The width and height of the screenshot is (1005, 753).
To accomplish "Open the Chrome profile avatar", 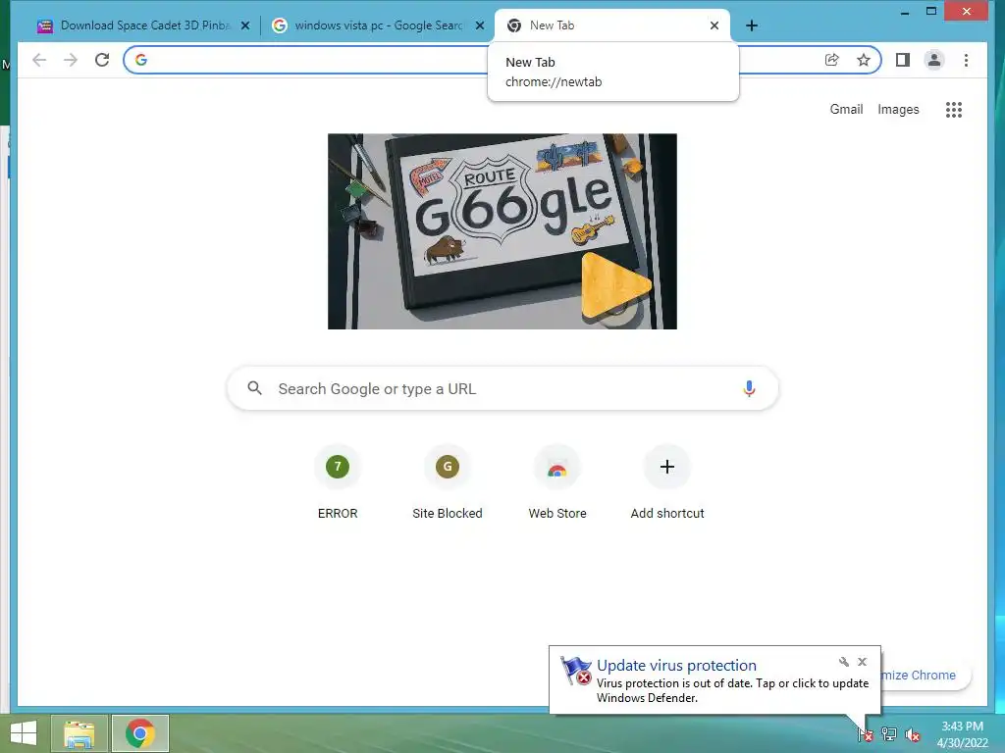I will coord(934,60).
